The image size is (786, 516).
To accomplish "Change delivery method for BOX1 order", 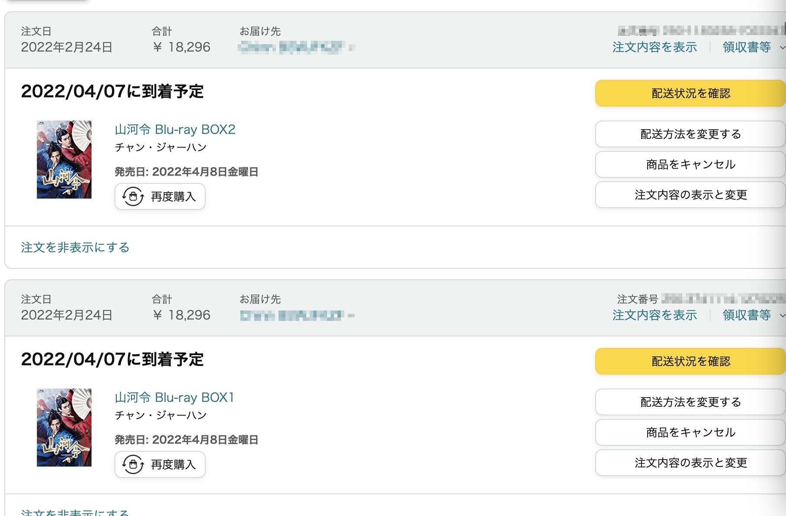I will click(x=691, y=402).
